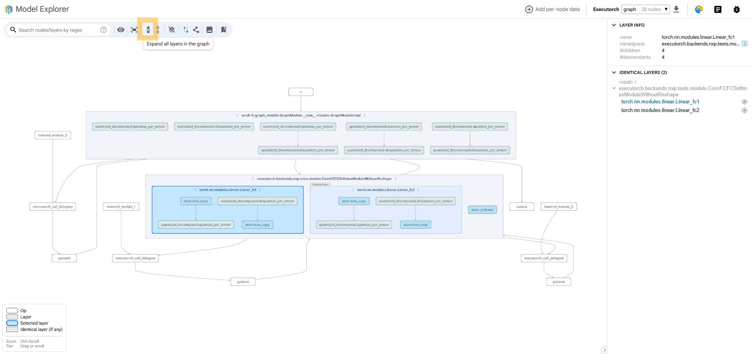Toggle the vertical edge direction arrows icon

(186, 30)
